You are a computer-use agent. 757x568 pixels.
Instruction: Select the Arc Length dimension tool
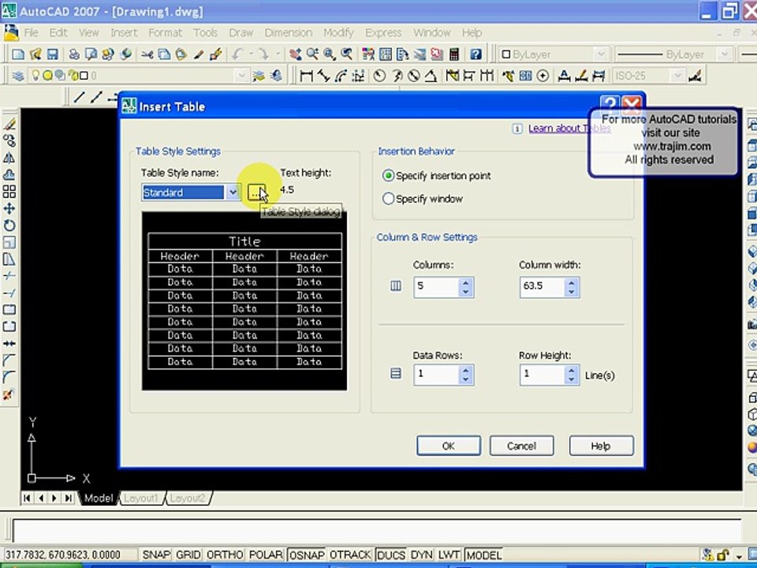[x=341, y=76]
